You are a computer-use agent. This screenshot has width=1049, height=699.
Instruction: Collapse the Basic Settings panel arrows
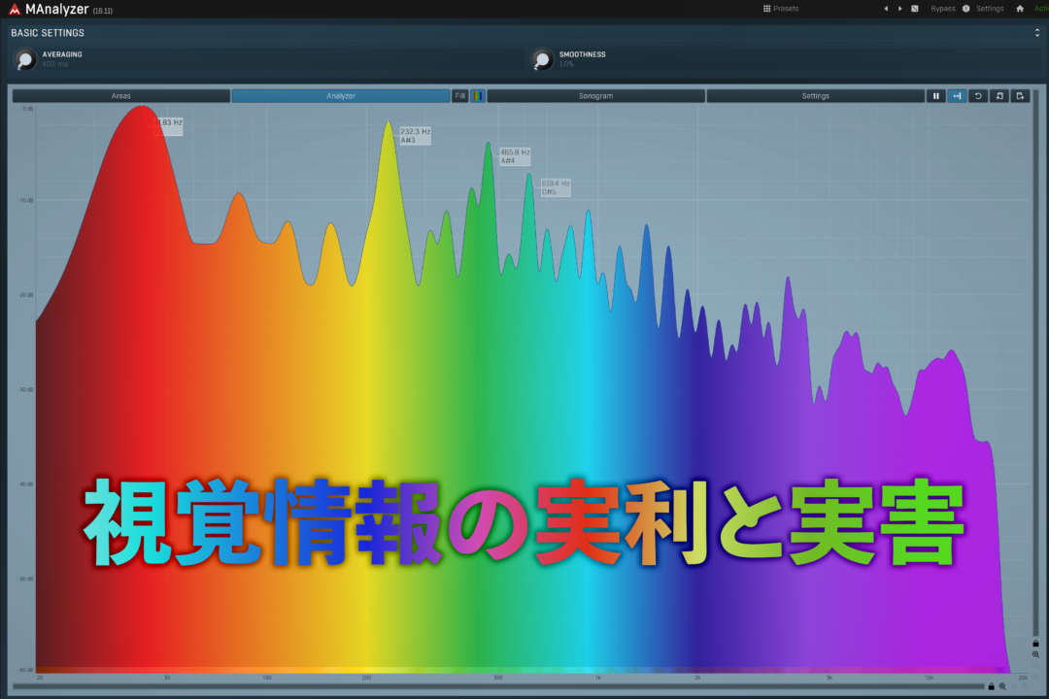pos(1036,33)
